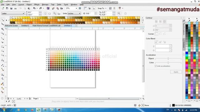Select the Text tool in the toolbox
The image size is (200, 112).
(x=2, y=60)
